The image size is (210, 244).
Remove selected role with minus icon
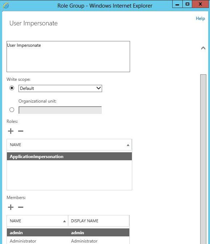(21, 131)
